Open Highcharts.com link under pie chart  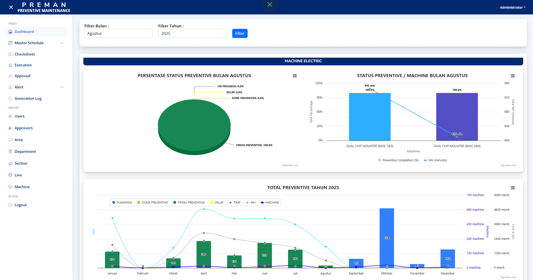290,165
